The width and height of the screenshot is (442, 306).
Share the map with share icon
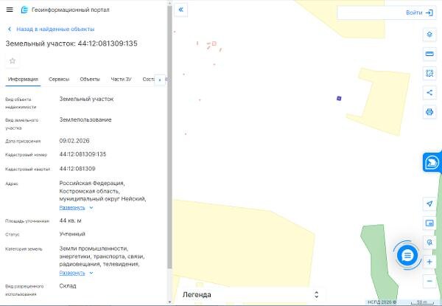coord(429,92)
